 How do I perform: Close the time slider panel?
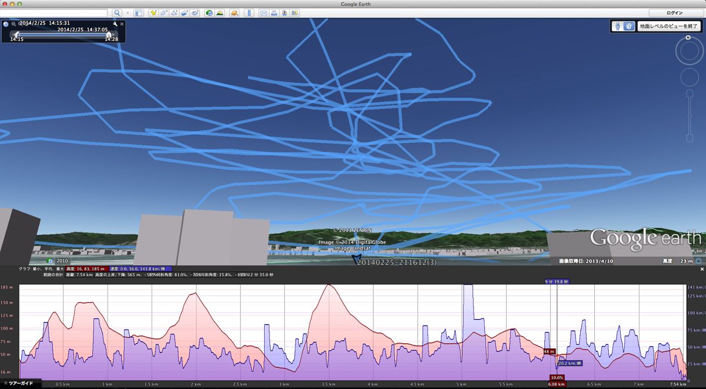coord(122,24)
